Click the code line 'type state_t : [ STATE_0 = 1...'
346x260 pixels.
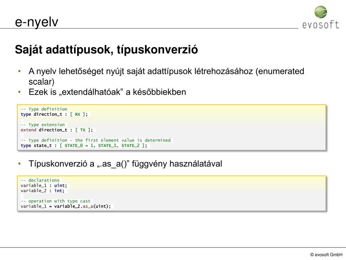coord(84,146)
